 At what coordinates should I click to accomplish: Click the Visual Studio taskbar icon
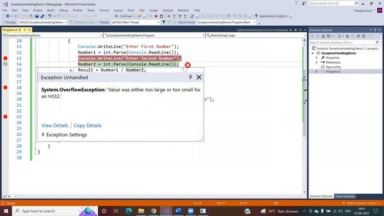(x=166, y=211)
